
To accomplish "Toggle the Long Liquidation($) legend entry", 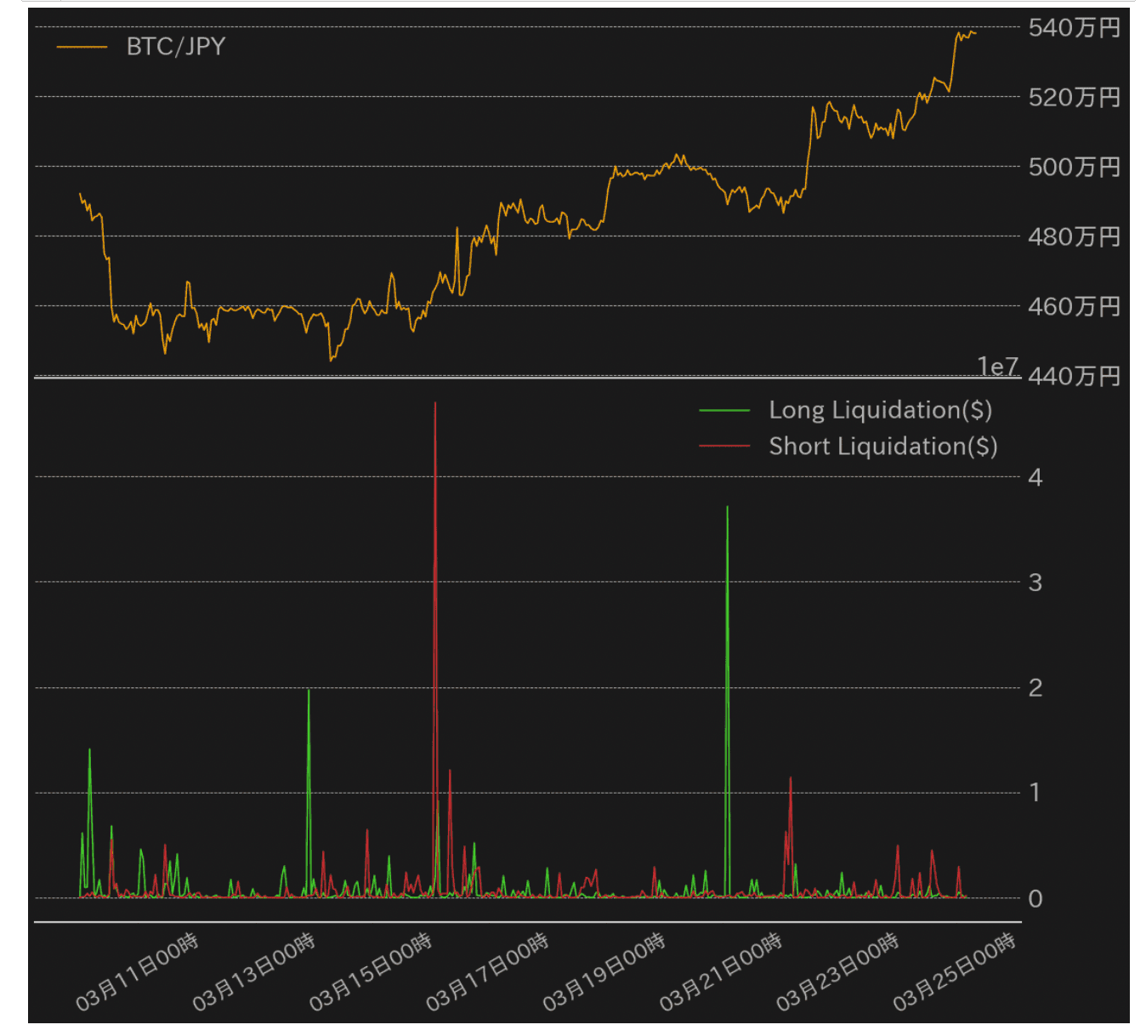I will click(880, 410).
